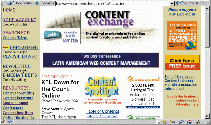The image size is (211, 125).
Task: Click the publish create edit write graphic
Action: 61,37
